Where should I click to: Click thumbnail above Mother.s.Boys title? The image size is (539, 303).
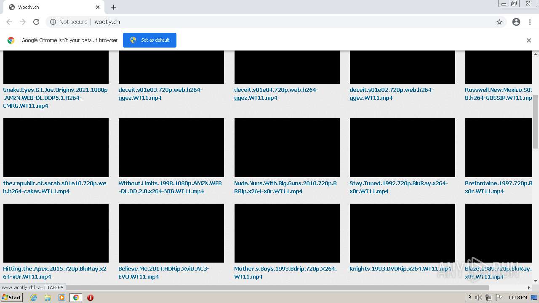(x=287, y=233)
